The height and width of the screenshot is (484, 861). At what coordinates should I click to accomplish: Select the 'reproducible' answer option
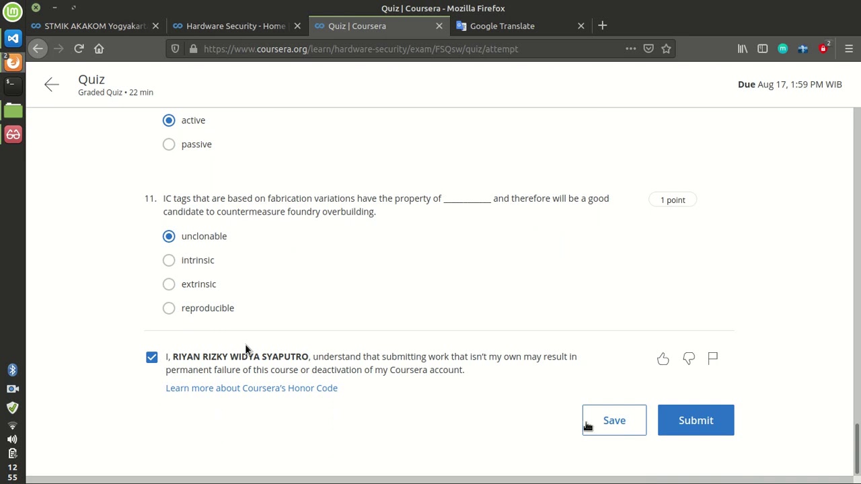169,308
